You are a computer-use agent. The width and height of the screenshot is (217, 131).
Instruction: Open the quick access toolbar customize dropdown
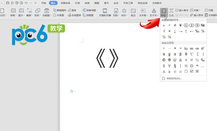point(35,3)
